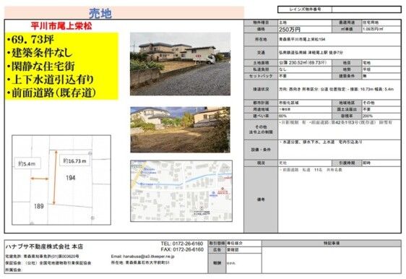Viewport: 406px width, 279px height.
Task: Click the hanabusa Email address link
Action: (x=142, y=257)
